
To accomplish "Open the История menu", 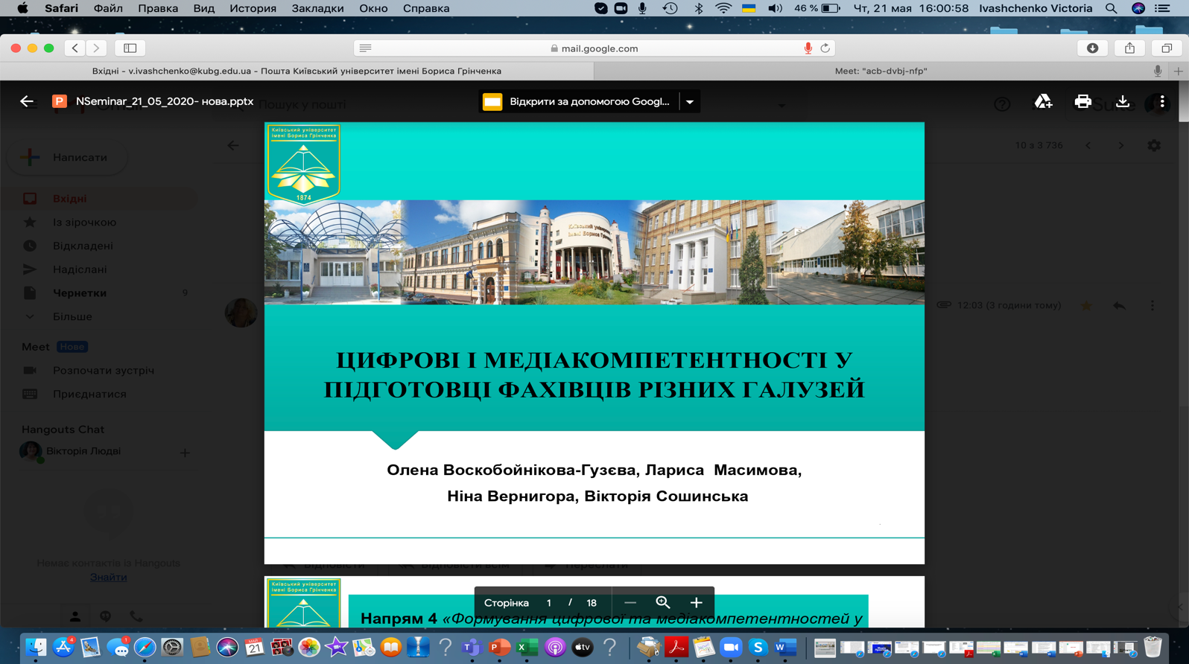I will pos(253,8).
